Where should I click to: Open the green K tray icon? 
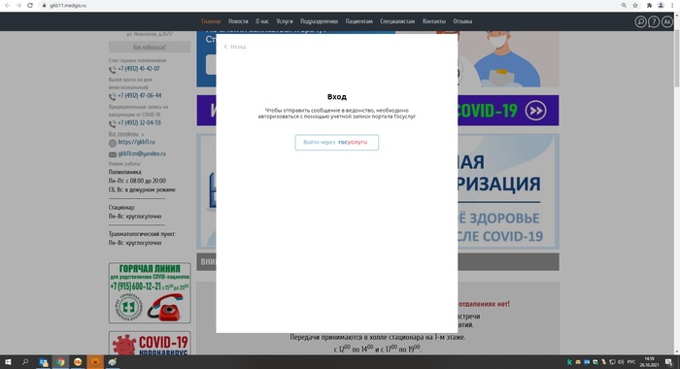coord(569,362)
